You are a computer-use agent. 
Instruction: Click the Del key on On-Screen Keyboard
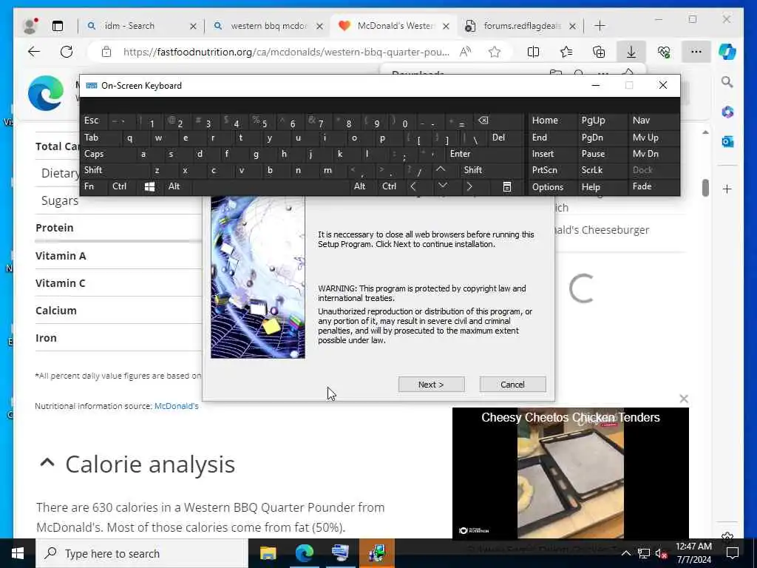[x=498, y=138]
